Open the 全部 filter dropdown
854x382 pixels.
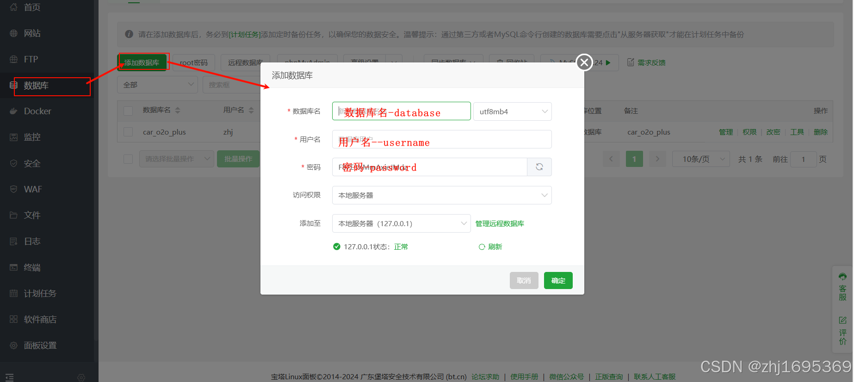tap(157, 85)
